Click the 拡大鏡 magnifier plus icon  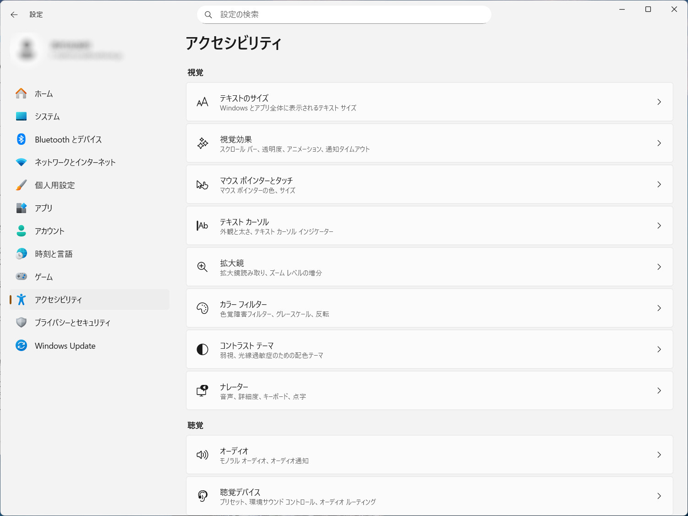(x=202, y=267)
